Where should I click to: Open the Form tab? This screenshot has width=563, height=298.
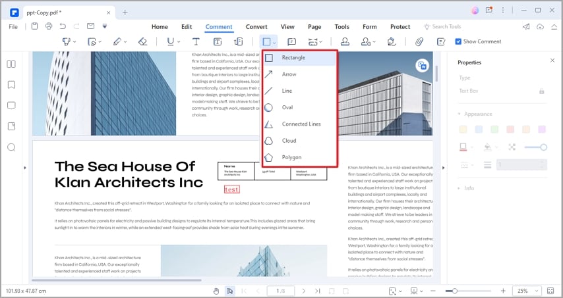(369, 26)
